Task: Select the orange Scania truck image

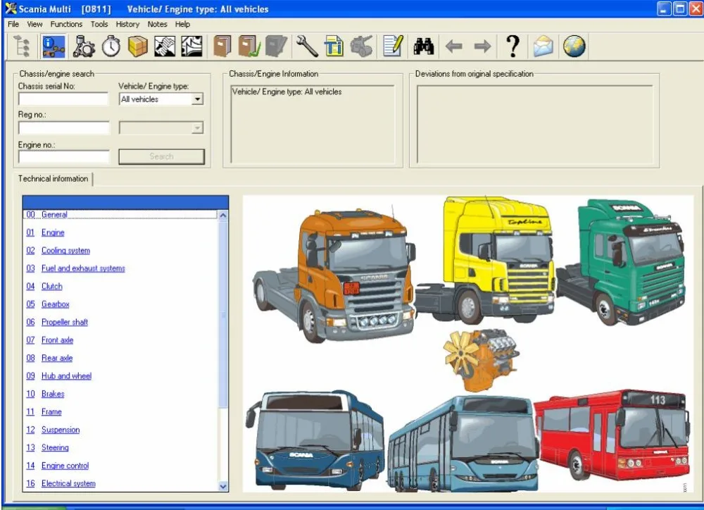Action: click(x=334, y=275)
